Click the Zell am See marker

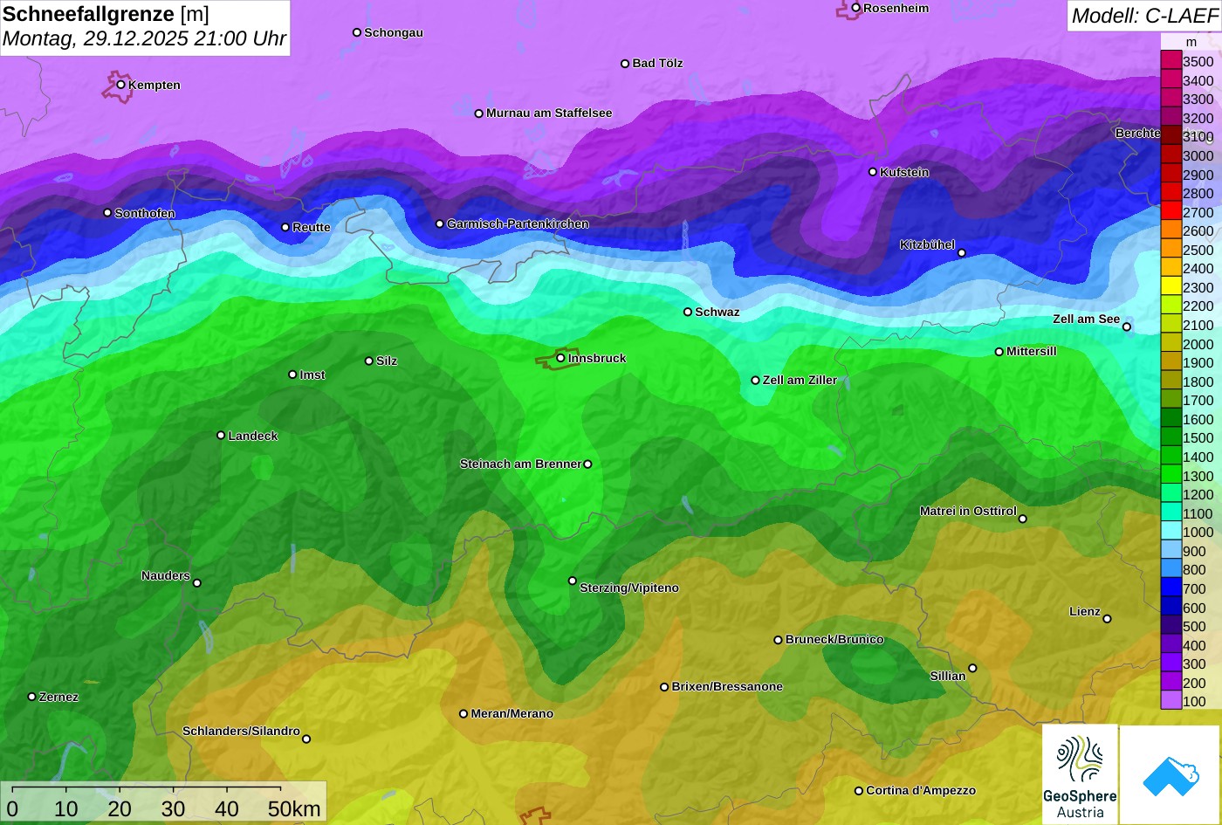point(1127,327)
